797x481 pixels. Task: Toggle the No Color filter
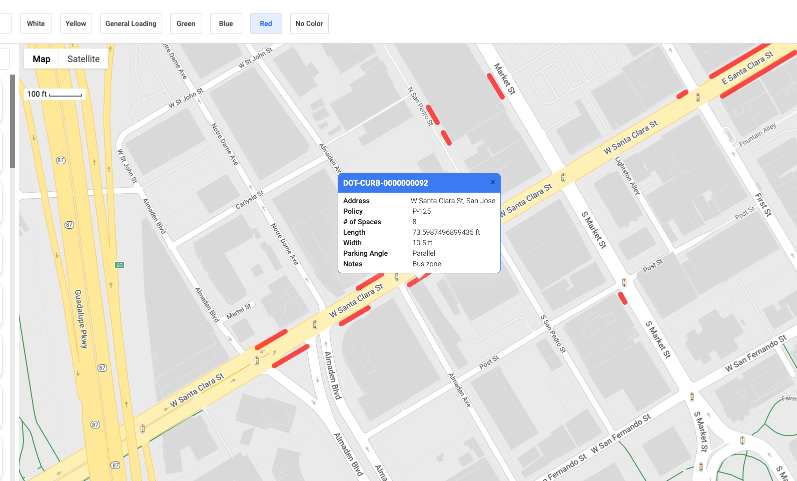click(309, 24)
